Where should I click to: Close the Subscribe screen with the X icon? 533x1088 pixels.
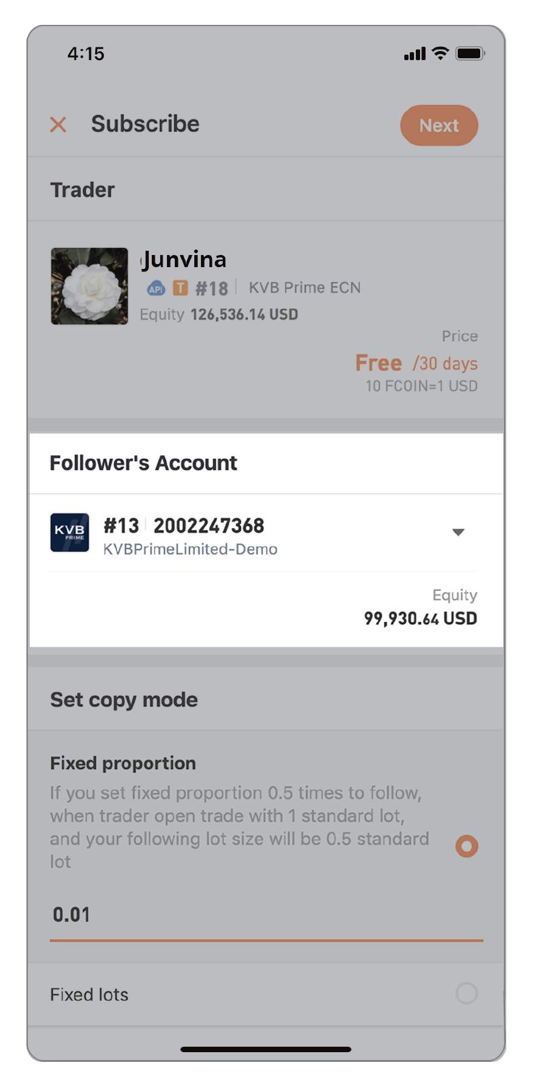coord(58,125)
